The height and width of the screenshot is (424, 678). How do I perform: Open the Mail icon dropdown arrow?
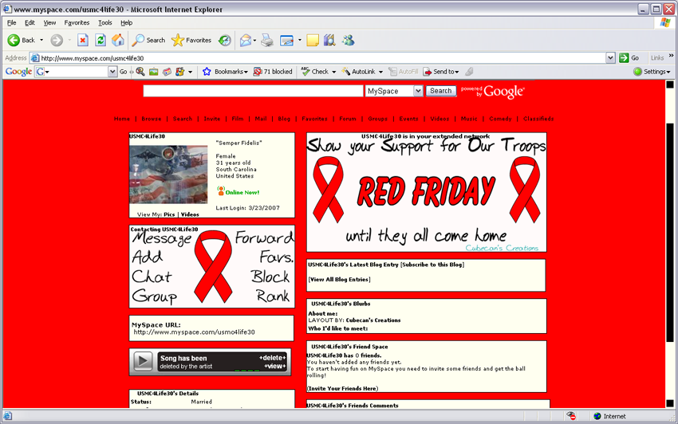[254, 40]
